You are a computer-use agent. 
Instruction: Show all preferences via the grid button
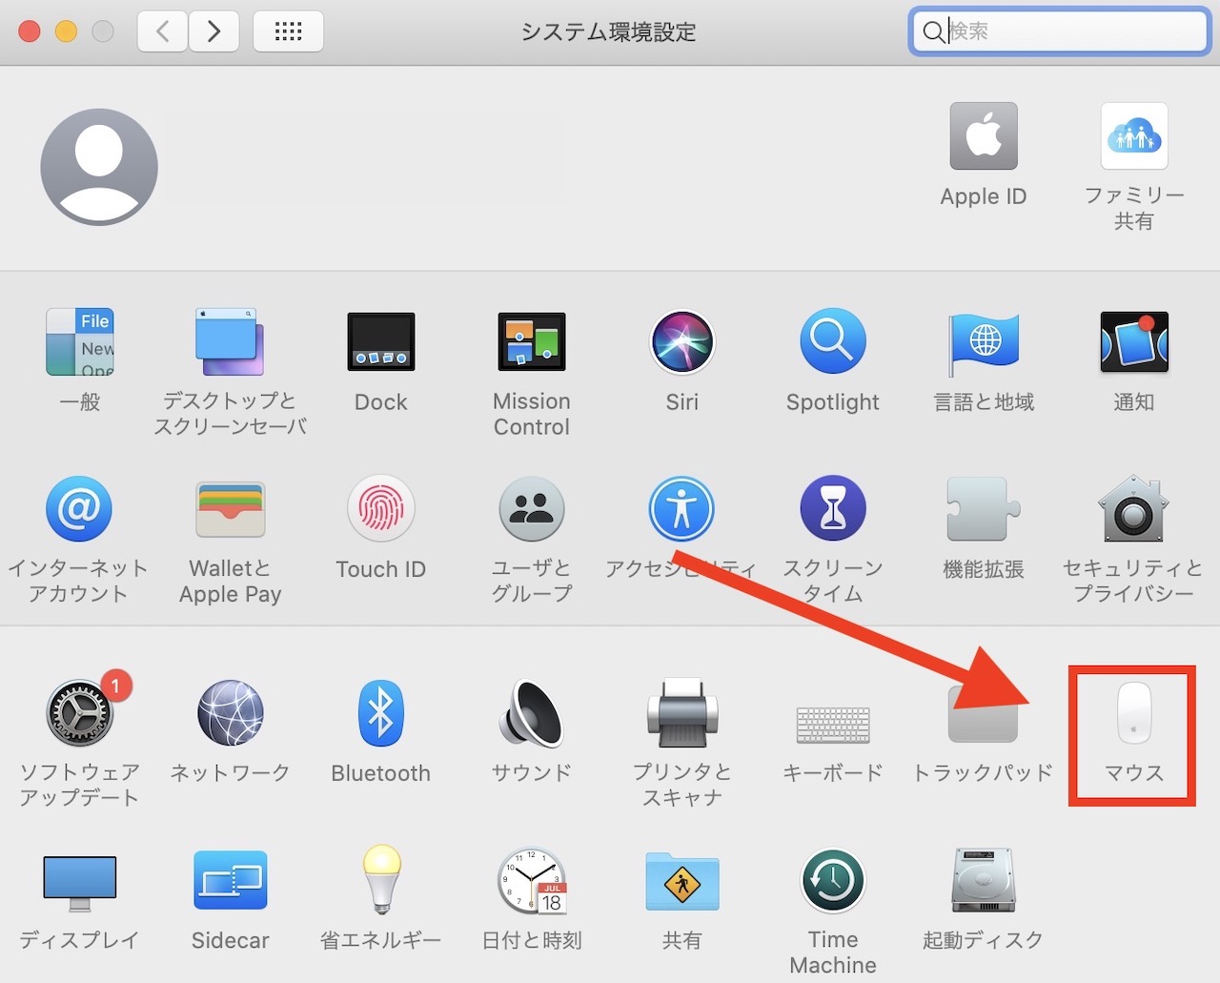tap(288, 31)
